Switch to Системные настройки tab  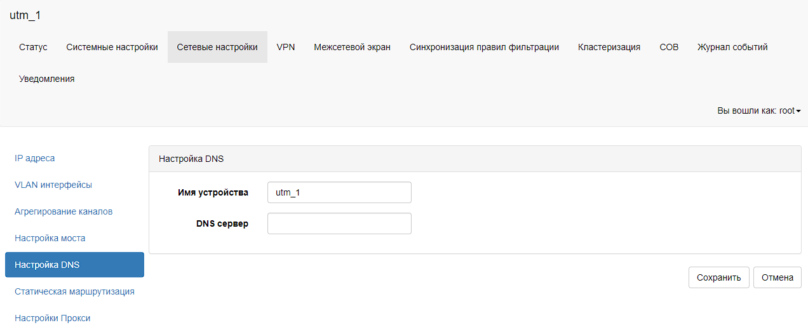tap(112, 47)
